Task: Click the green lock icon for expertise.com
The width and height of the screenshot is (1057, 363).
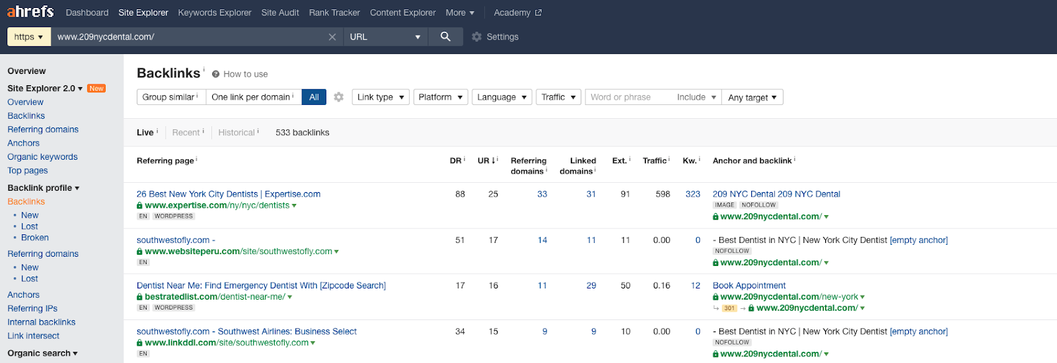Action: point(139,205)
